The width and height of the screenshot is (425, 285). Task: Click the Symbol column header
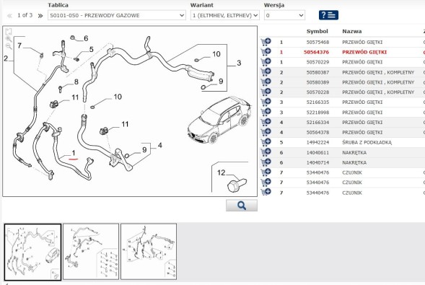(317, 31)
